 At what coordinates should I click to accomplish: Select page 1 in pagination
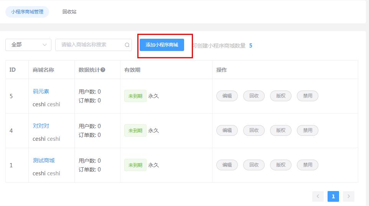pos(333,196)
